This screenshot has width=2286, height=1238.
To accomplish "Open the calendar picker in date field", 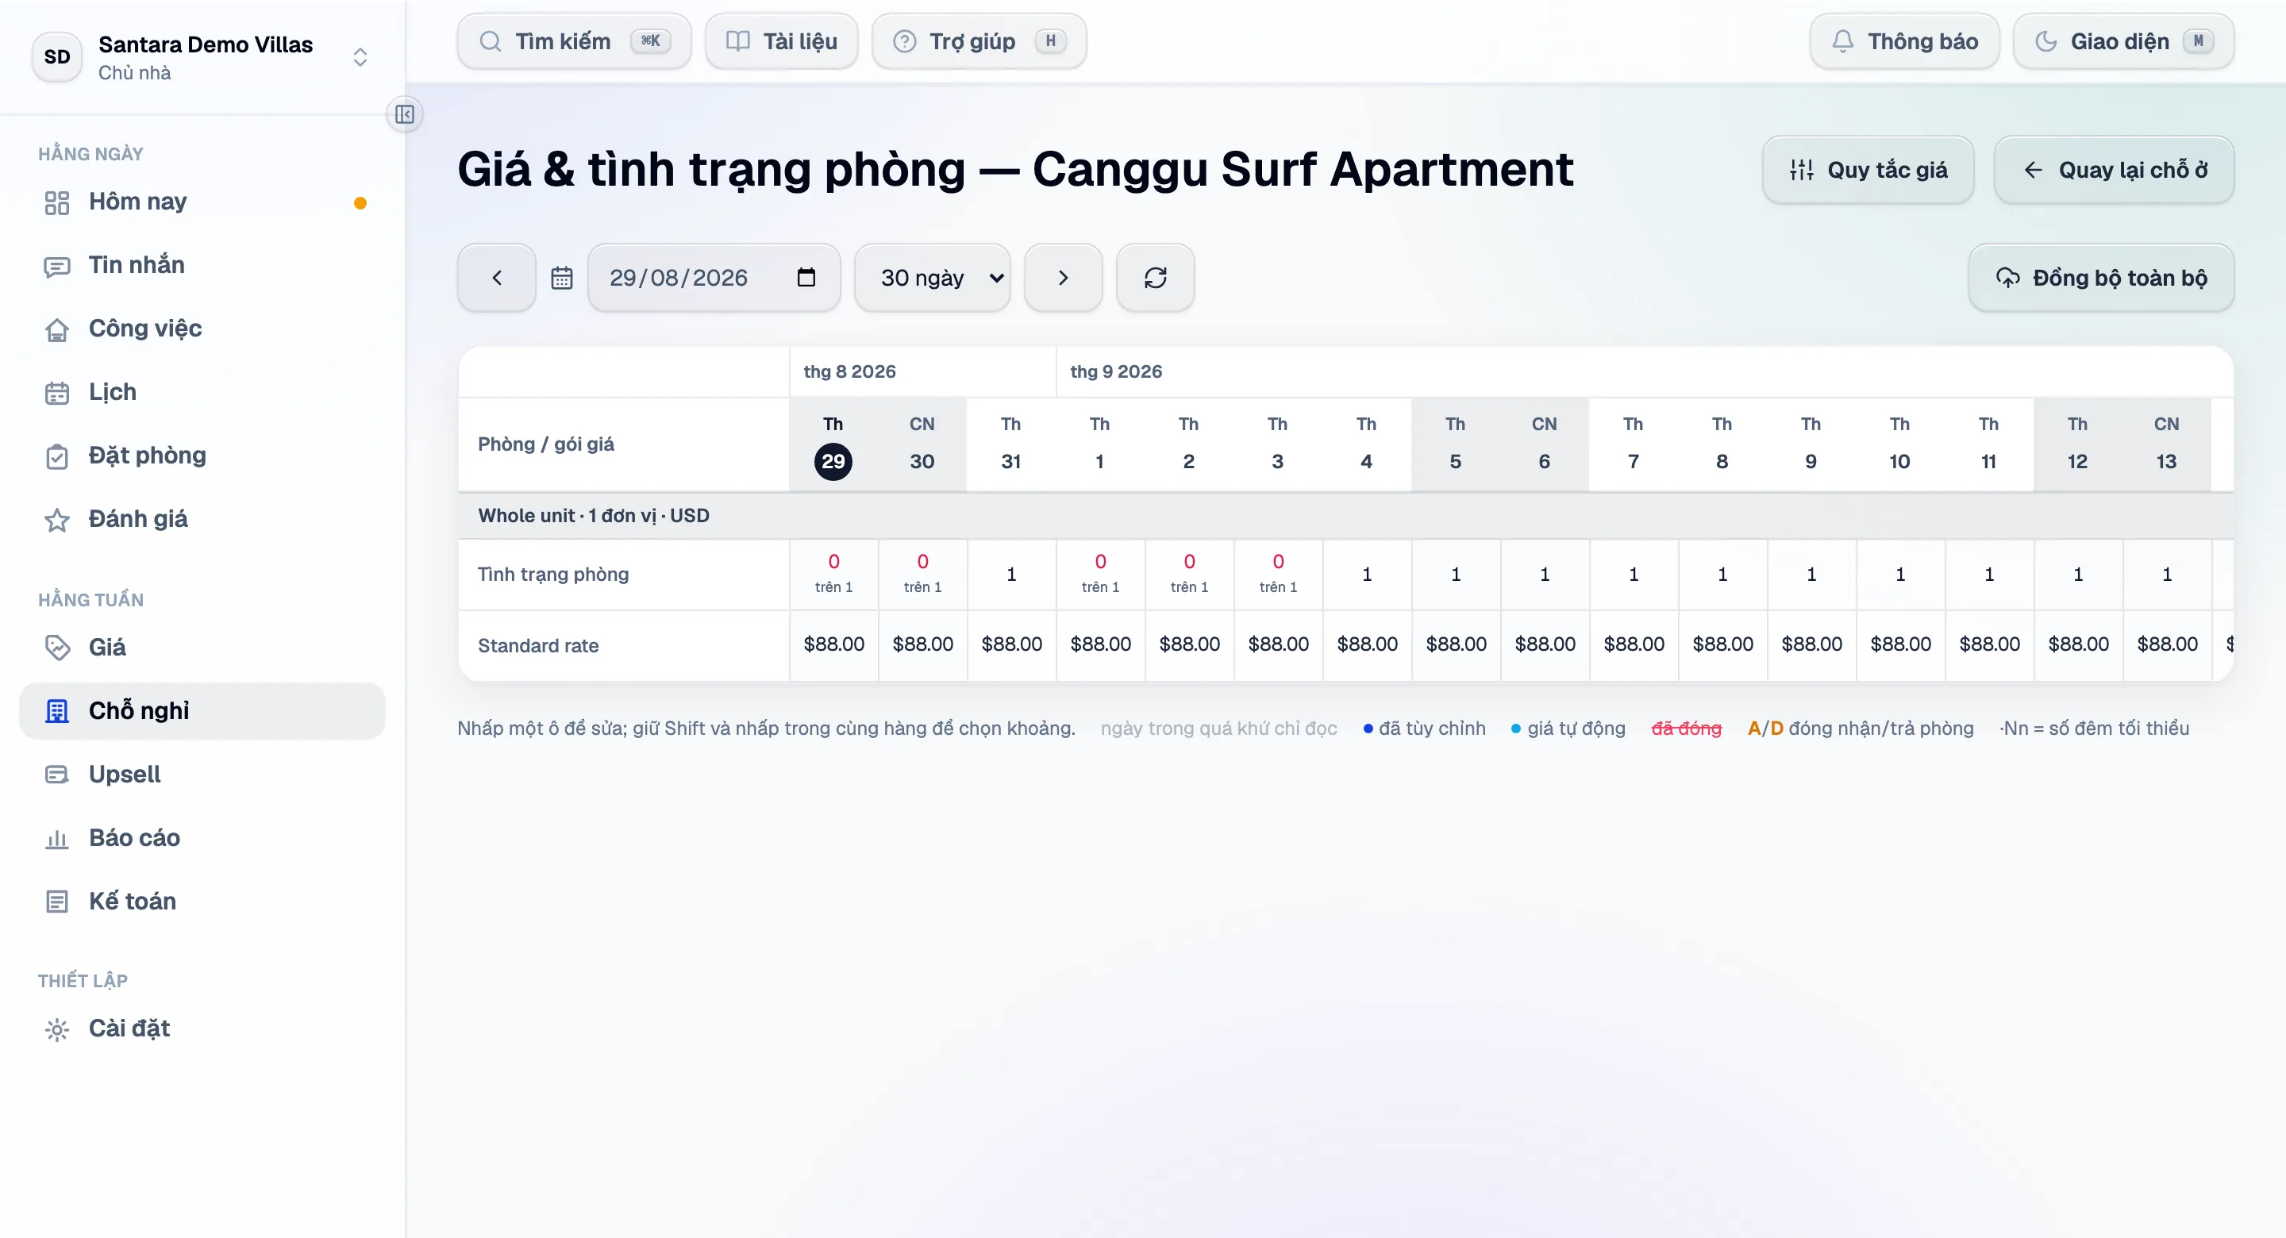I will (806, 278).
